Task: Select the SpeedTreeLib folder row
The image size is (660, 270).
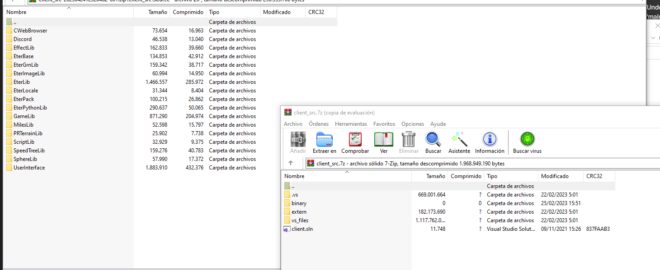Action: [142, 151]
